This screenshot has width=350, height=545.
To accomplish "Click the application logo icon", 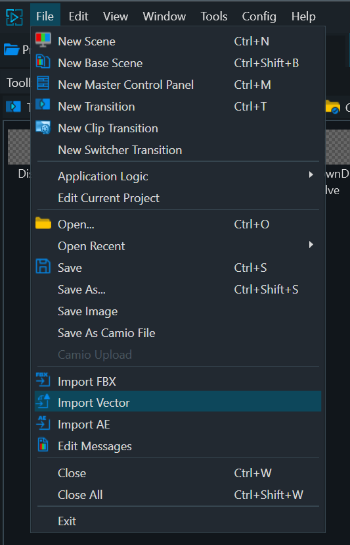I will click(x=14, y=16).
